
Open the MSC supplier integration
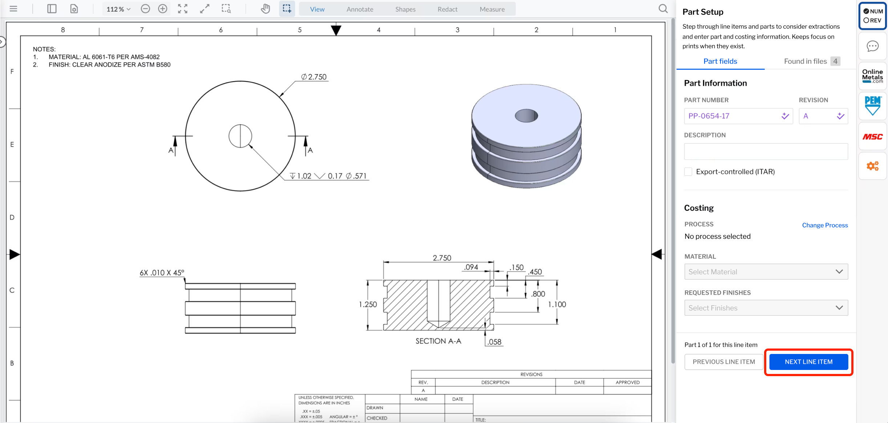(x=873, y=136)
